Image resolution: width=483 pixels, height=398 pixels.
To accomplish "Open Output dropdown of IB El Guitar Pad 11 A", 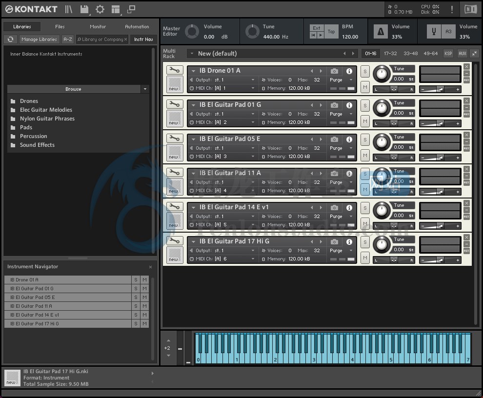I will 253,182.
